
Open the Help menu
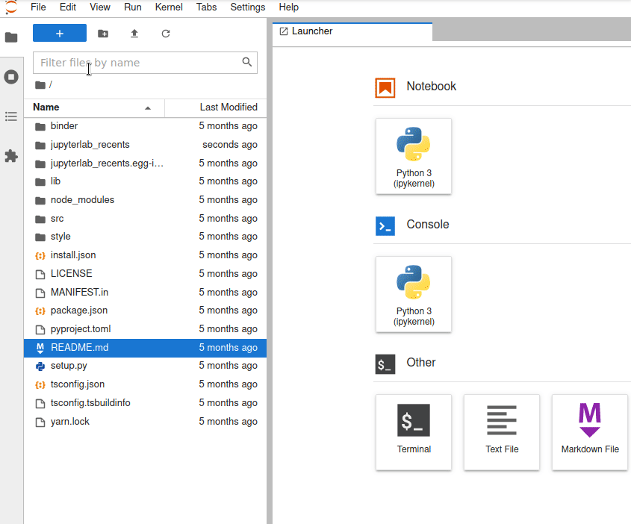tap(288, 7)
